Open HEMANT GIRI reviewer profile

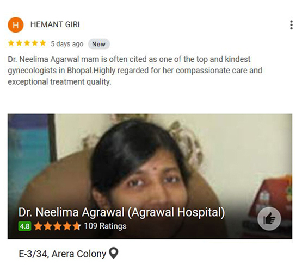(x=55, y=24)
